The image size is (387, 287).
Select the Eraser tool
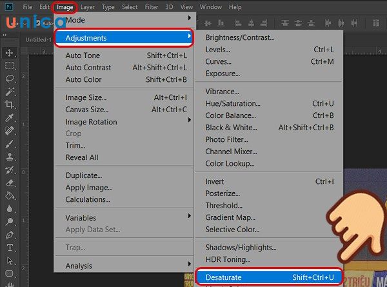10,183
